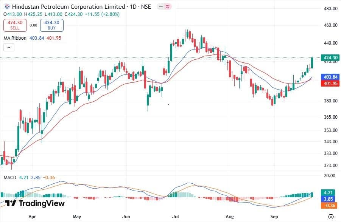Click the Jul label on time axis
The image size is (341, 223).
coord(175,217)
